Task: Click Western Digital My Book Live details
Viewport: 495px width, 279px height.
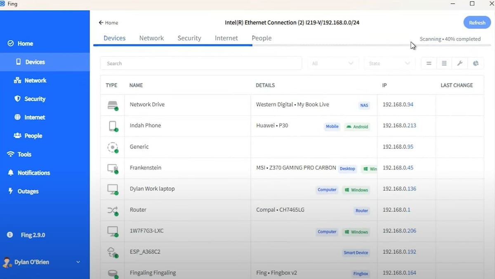Action: pyautogui.click(x=292, y=105)
